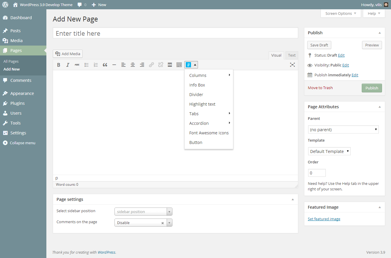Toggle the Page settings panel arrow

[x=292, y=199]
